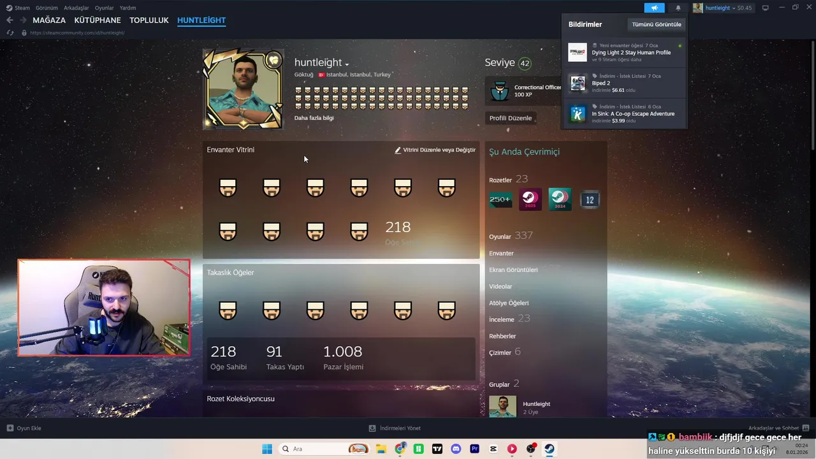Click Tümünü Görüntüle in the notifications
Viewport: 816px width, 459px height.
[657, 24]
